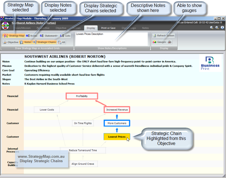Toggle the Strategic Chains display

point(45,42)
